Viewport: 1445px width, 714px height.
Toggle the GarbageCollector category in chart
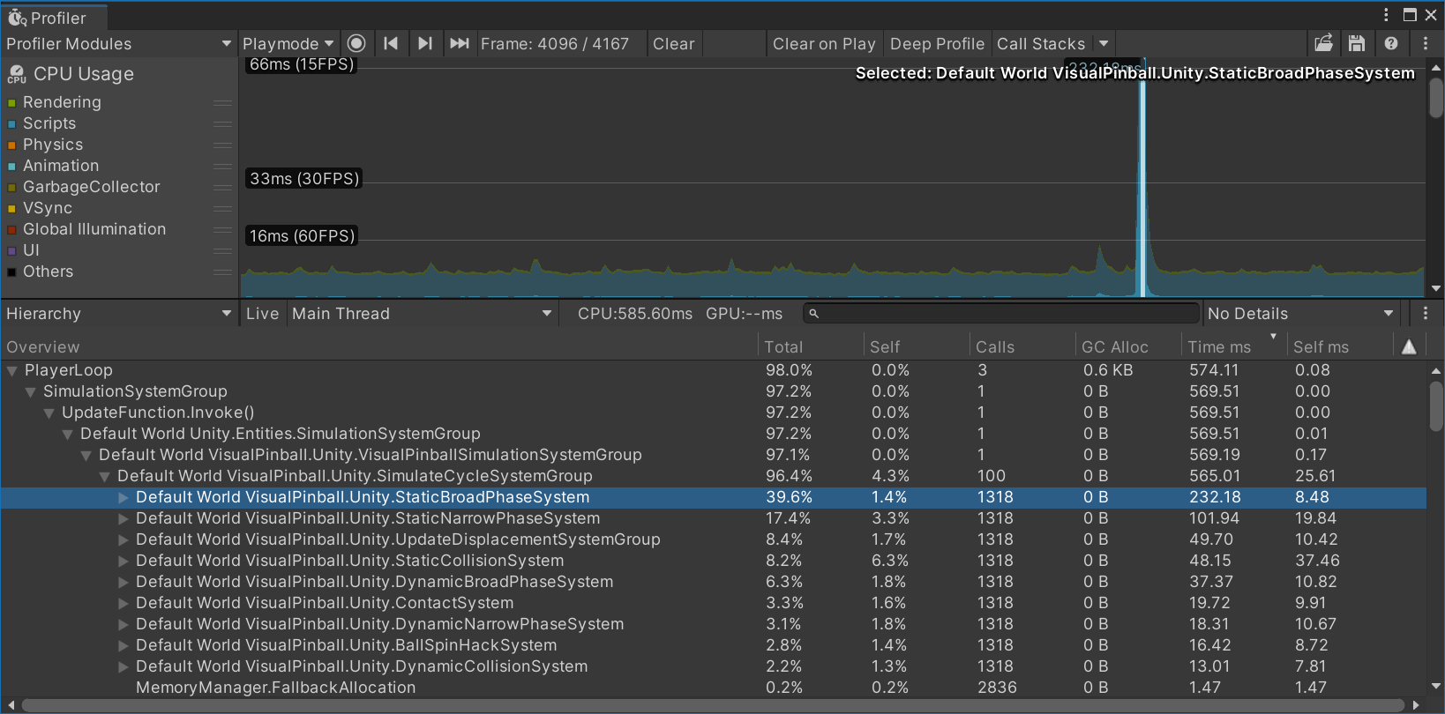(x=12, y=188)
